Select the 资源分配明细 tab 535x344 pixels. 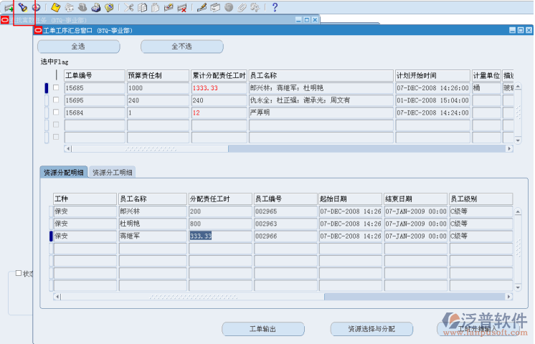(x=63, y=172)
